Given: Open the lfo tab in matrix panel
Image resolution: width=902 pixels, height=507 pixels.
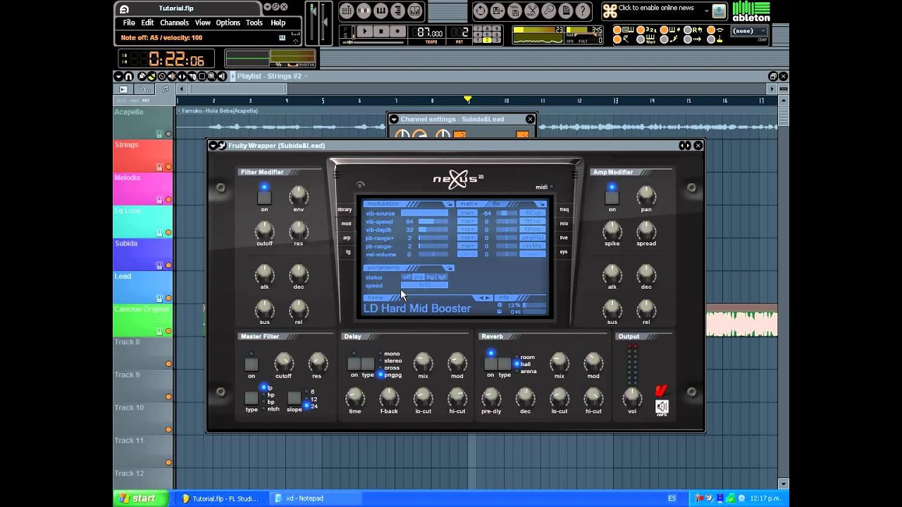Looking at the screenshot, I should 495,204.
